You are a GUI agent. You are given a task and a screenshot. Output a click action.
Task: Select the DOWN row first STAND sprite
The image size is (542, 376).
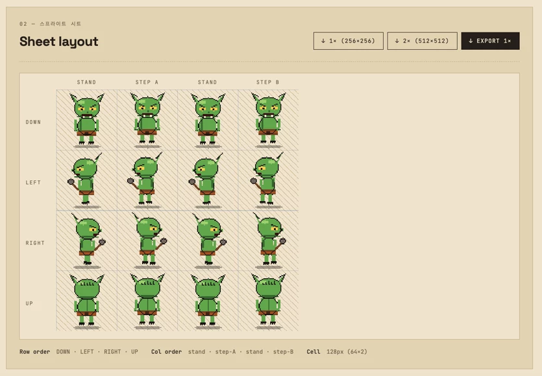tap(87, 120)
